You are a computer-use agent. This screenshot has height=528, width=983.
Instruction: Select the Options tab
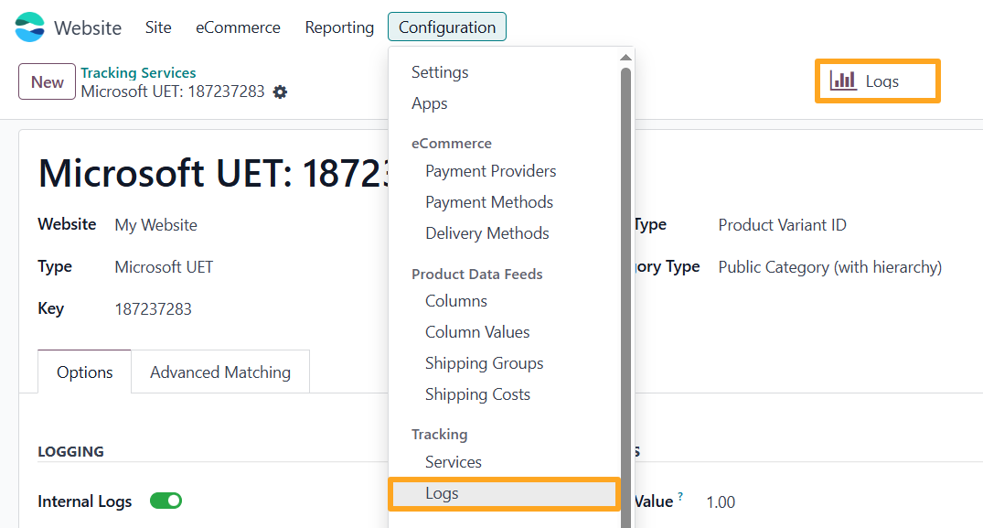pyautogui.click(x=85, y=372)
